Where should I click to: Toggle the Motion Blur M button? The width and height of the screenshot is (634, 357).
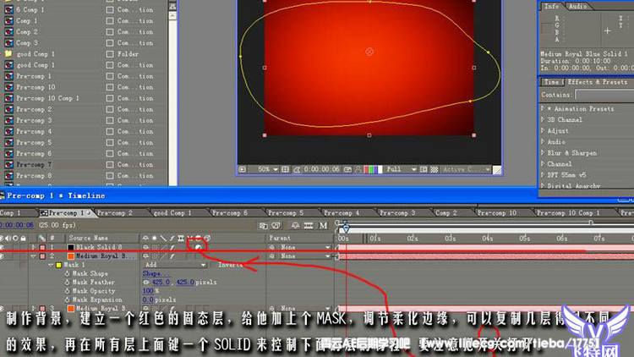(323, 226)
